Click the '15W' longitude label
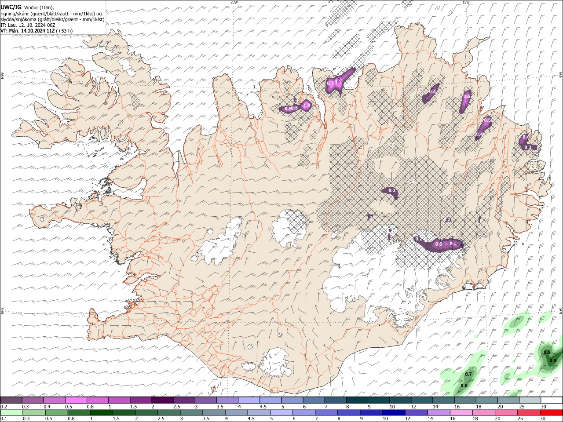 [x=466, y=2]
